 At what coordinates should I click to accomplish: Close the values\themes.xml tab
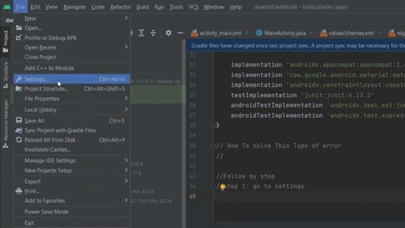tap(379, 33)
